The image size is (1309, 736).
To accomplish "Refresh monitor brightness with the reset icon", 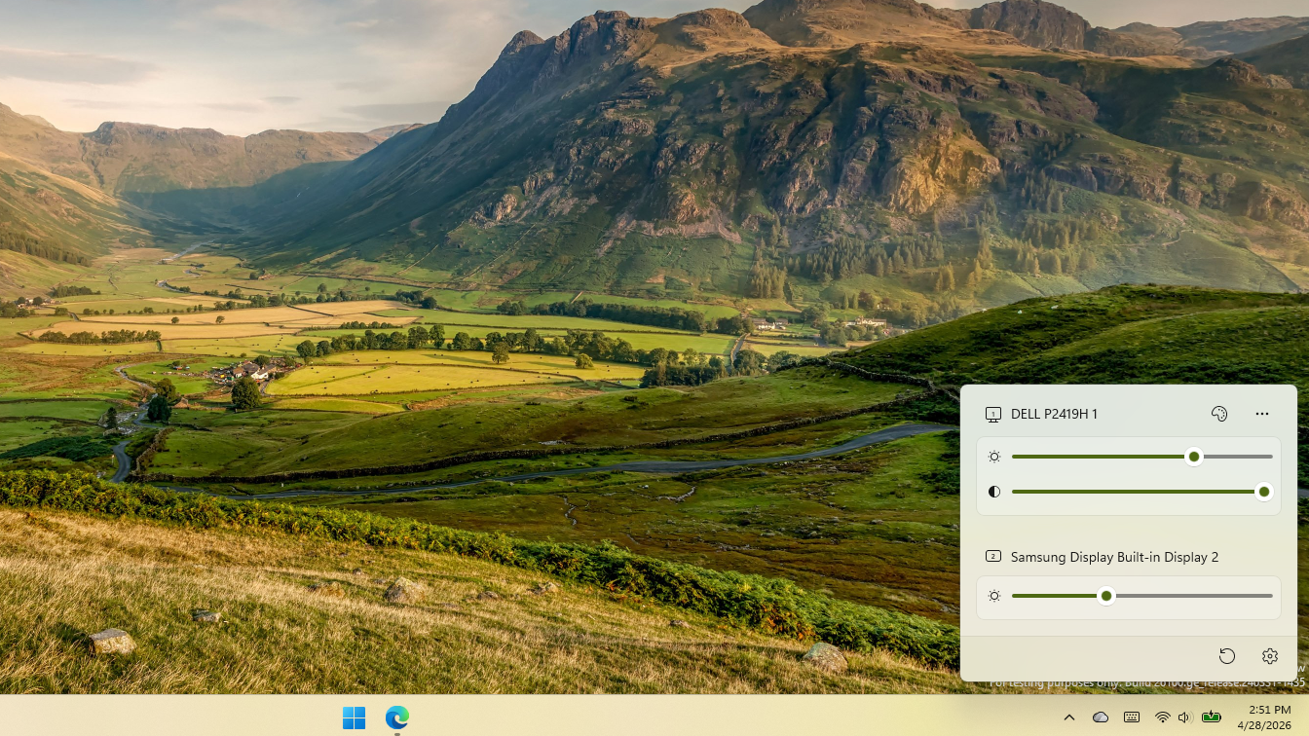I will click(1227, 656).
